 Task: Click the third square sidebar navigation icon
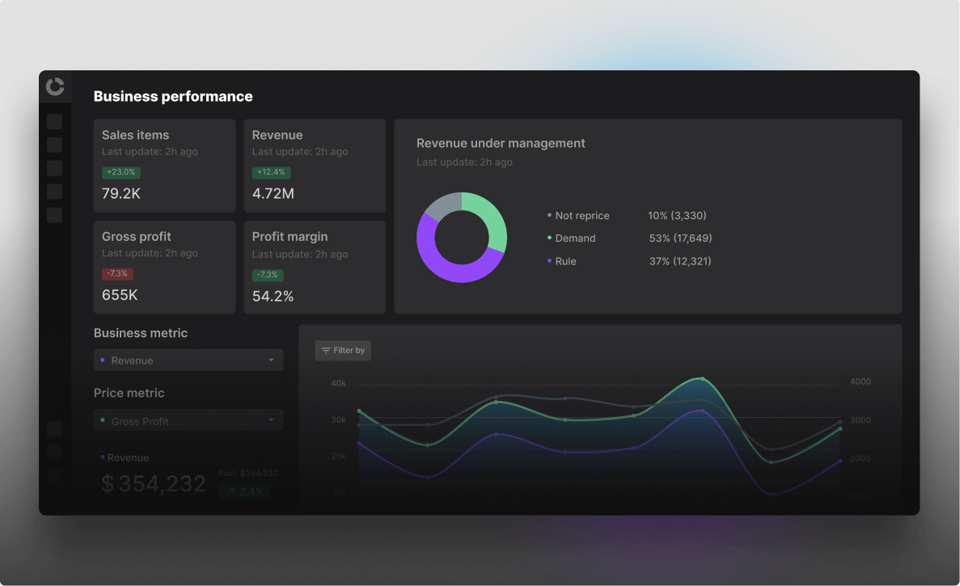tap(54, 168)
